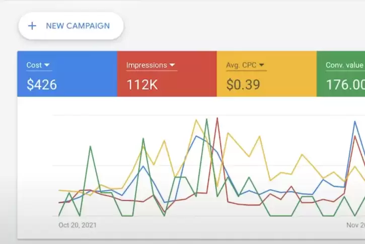Click the 112K impressions value
Image resolution: width=365 pixels, height=244 pixels.
[x=142, y=85]
